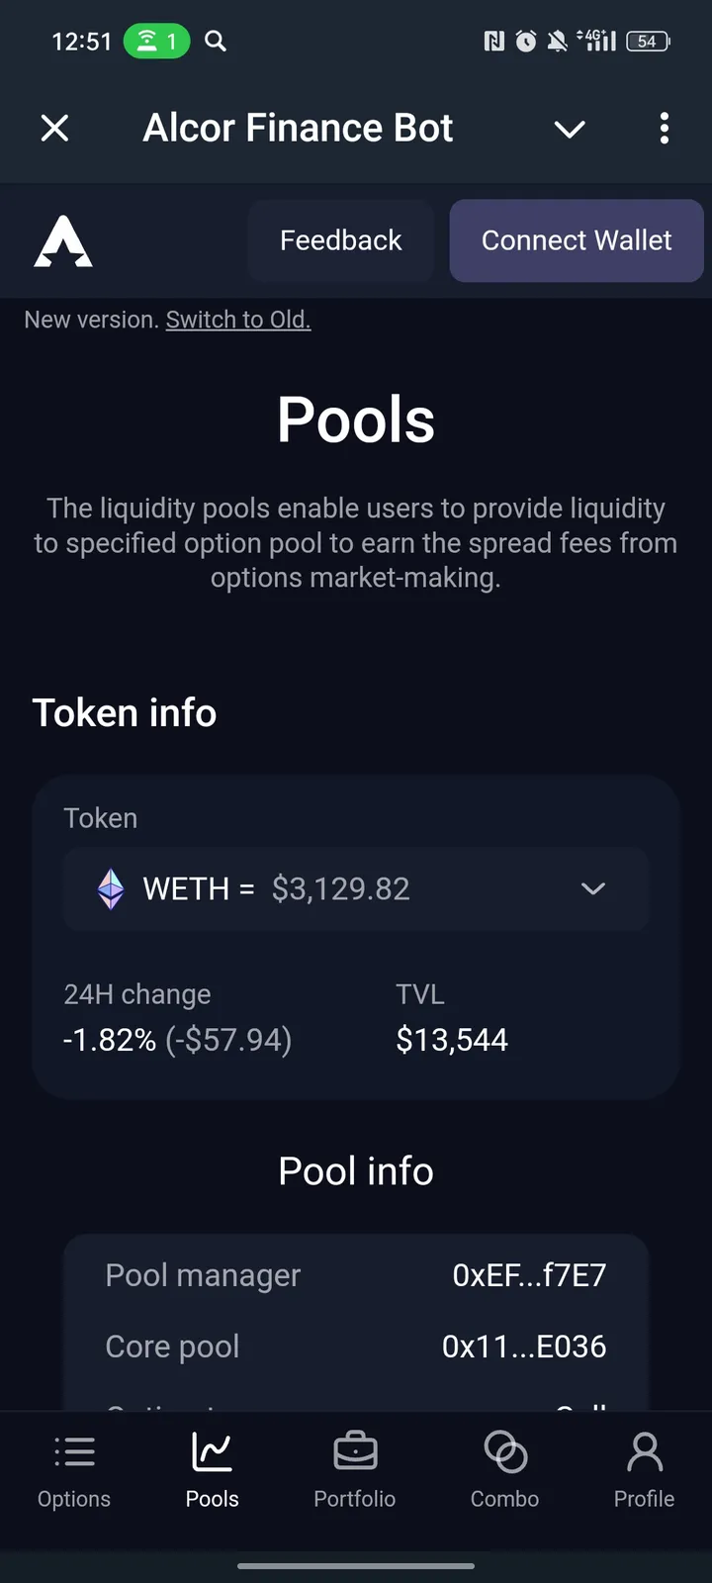Tap the WETH Ethereum token icon
The image size is (712, 1583).
point(111,888)
